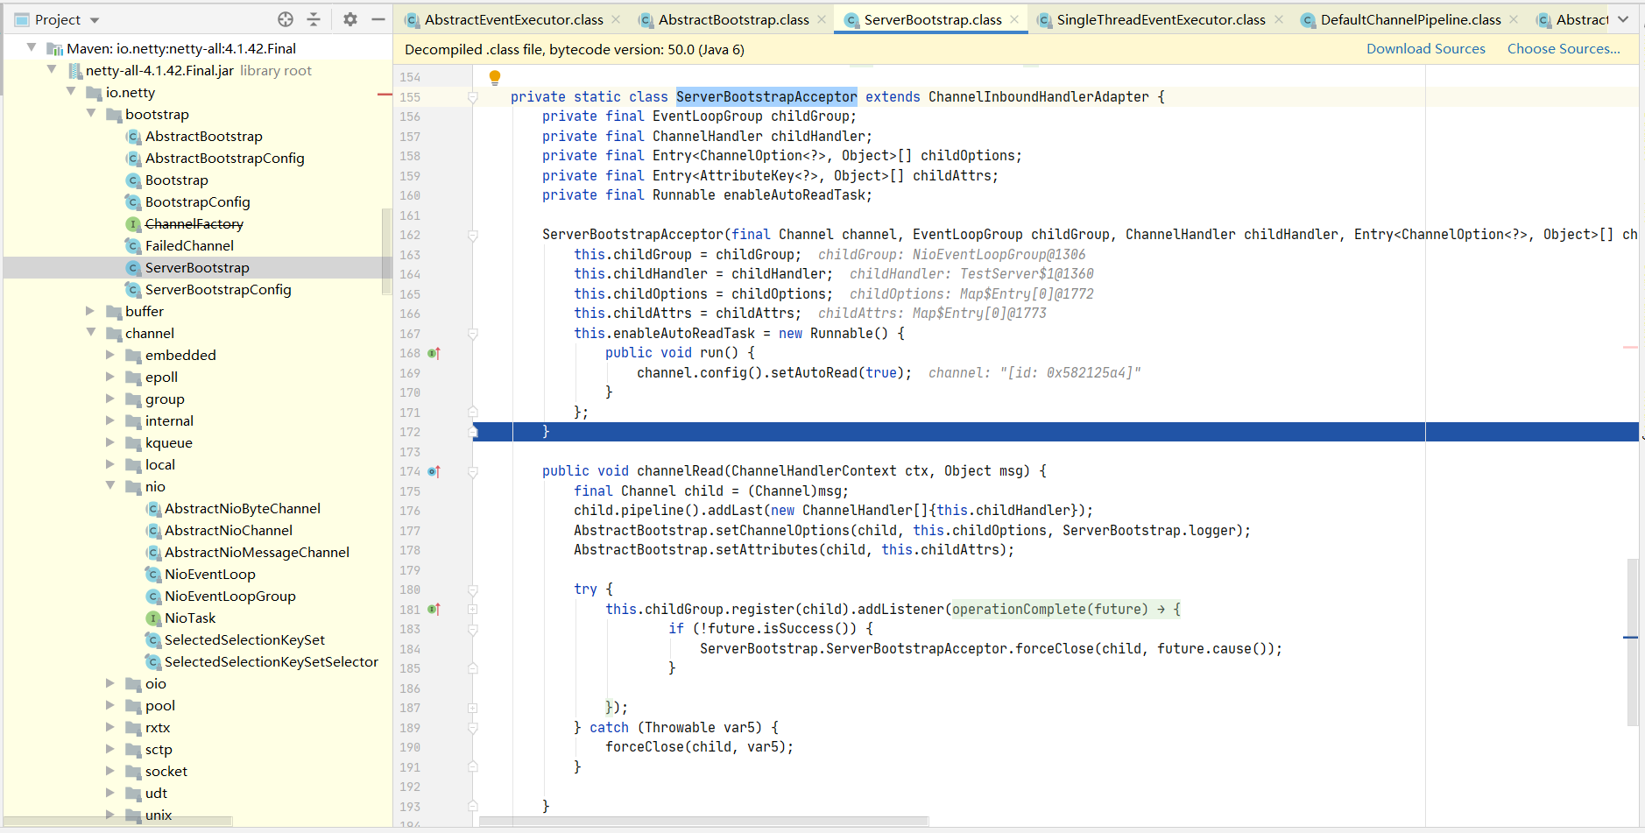
Task: Click the collapse all icon in Project panel
Action: [x=314, y=19]
